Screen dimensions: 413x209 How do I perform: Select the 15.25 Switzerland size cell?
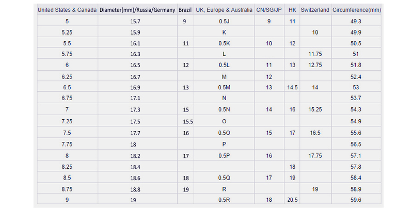315,110
